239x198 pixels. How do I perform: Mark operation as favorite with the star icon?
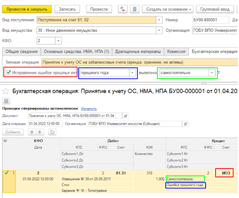pyautogui.click(x=6, y=91)
